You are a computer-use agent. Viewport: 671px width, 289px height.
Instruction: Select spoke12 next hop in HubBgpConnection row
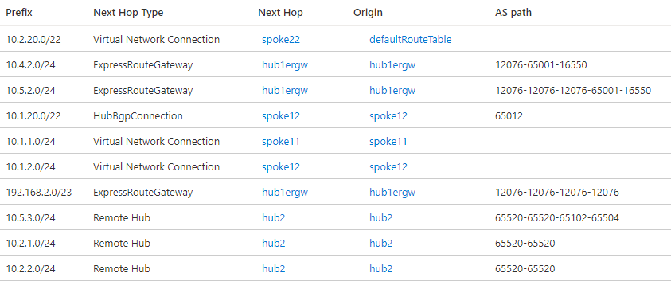click(281, 116)
